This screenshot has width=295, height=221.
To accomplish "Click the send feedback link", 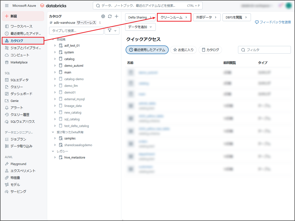I will (273, 22).
